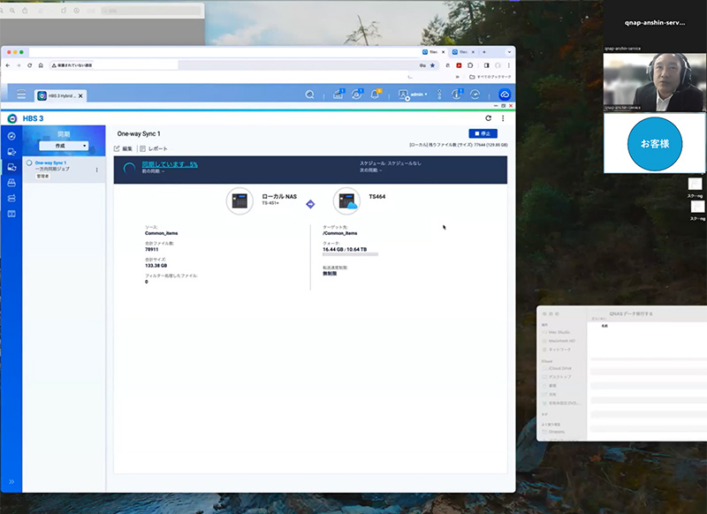Click the ローカル NAS device icon

pos(239,200)
